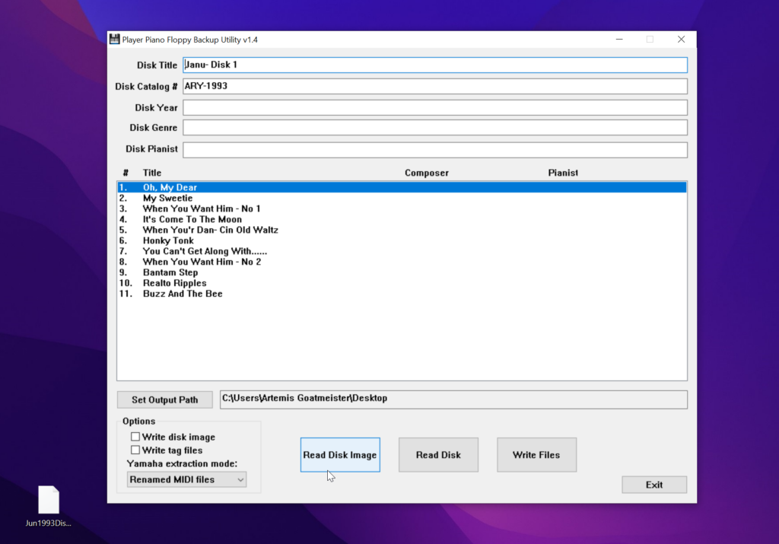Open the Yamaha extraction mode dropdown
Viewport: 779px width, 544px height.
coord(240,479)
